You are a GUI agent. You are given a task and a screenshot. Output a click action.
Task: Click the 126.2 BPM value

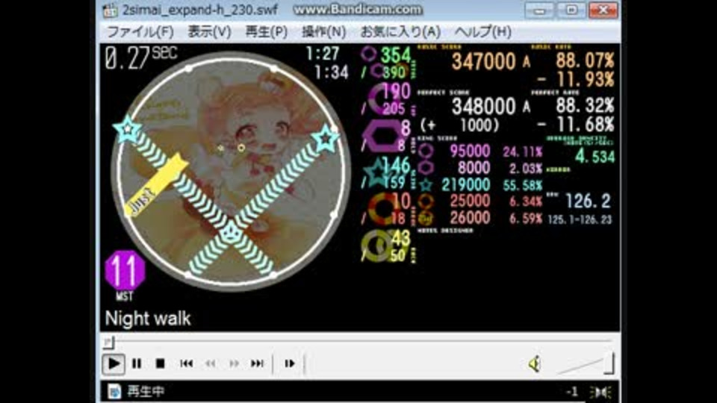(x=588, y=201)
